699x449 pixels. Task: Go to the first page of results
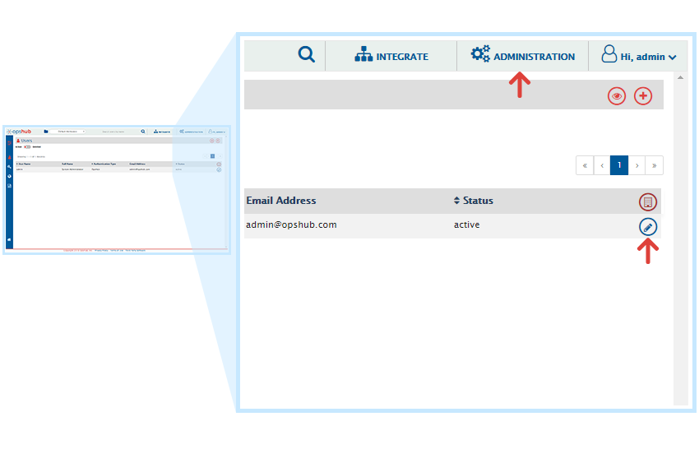(x=585, y=165)
